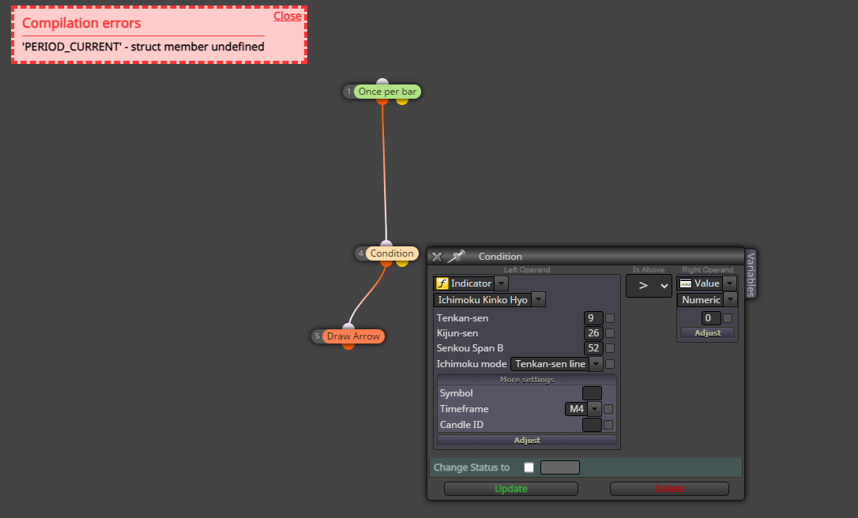Toggle the checkbox beside right operand value
Viewport: 858px width, 518px height.
pos(728,318)
